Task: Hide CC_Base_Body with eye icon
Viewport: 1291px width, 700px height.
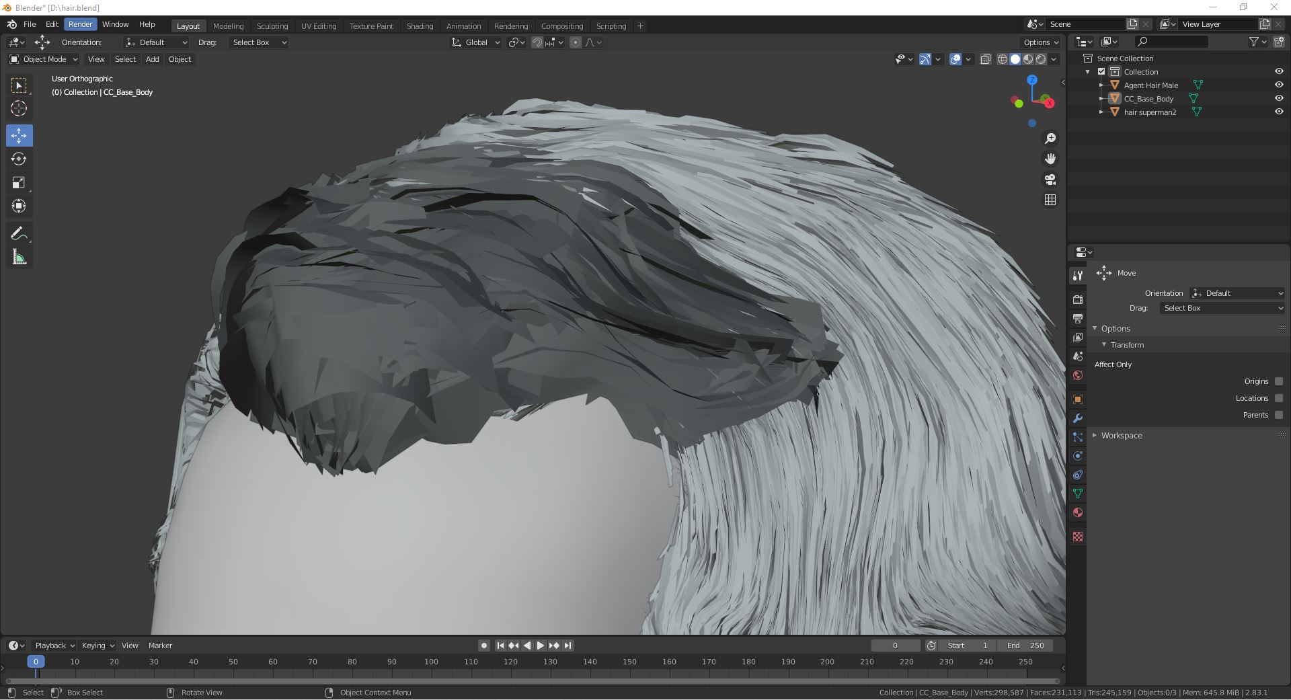Action: coord(1279,98)
